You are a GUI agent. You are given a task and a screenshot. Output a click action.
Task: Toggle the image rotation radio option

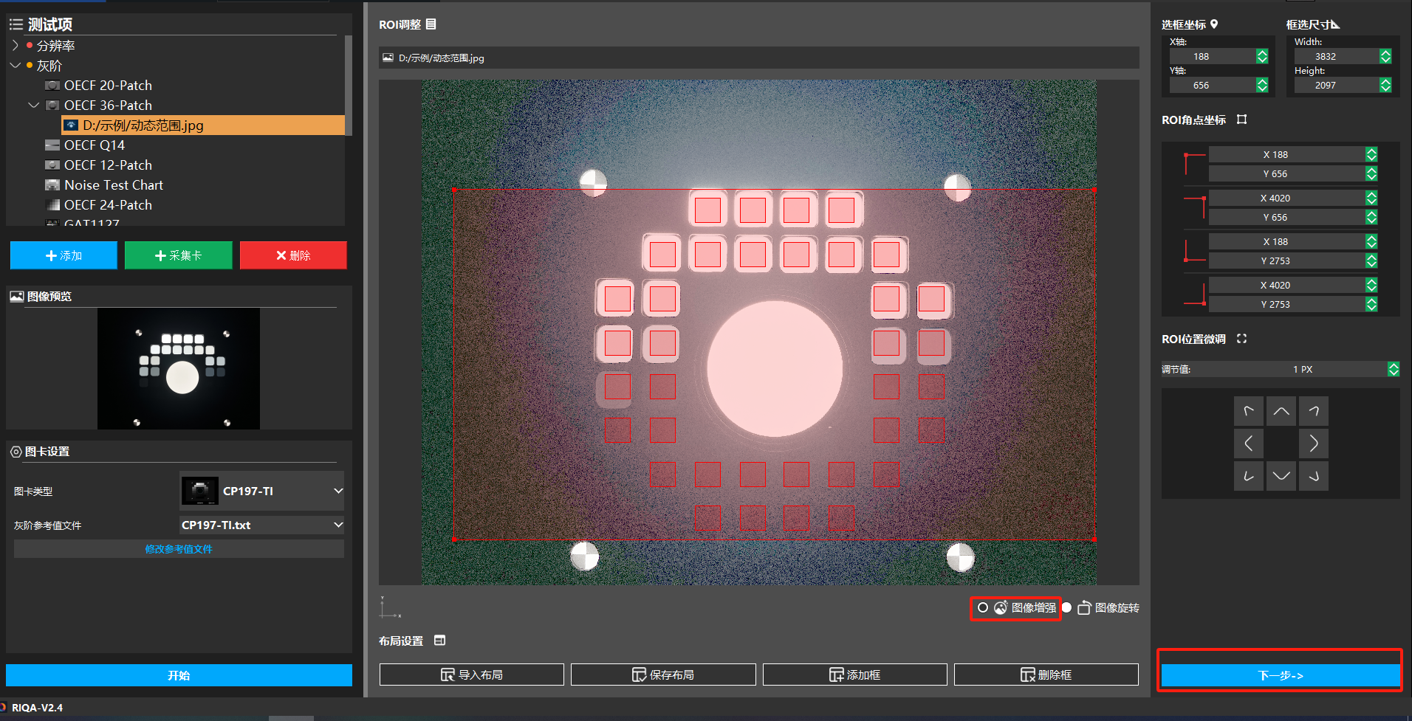(x=1067, y=607)
